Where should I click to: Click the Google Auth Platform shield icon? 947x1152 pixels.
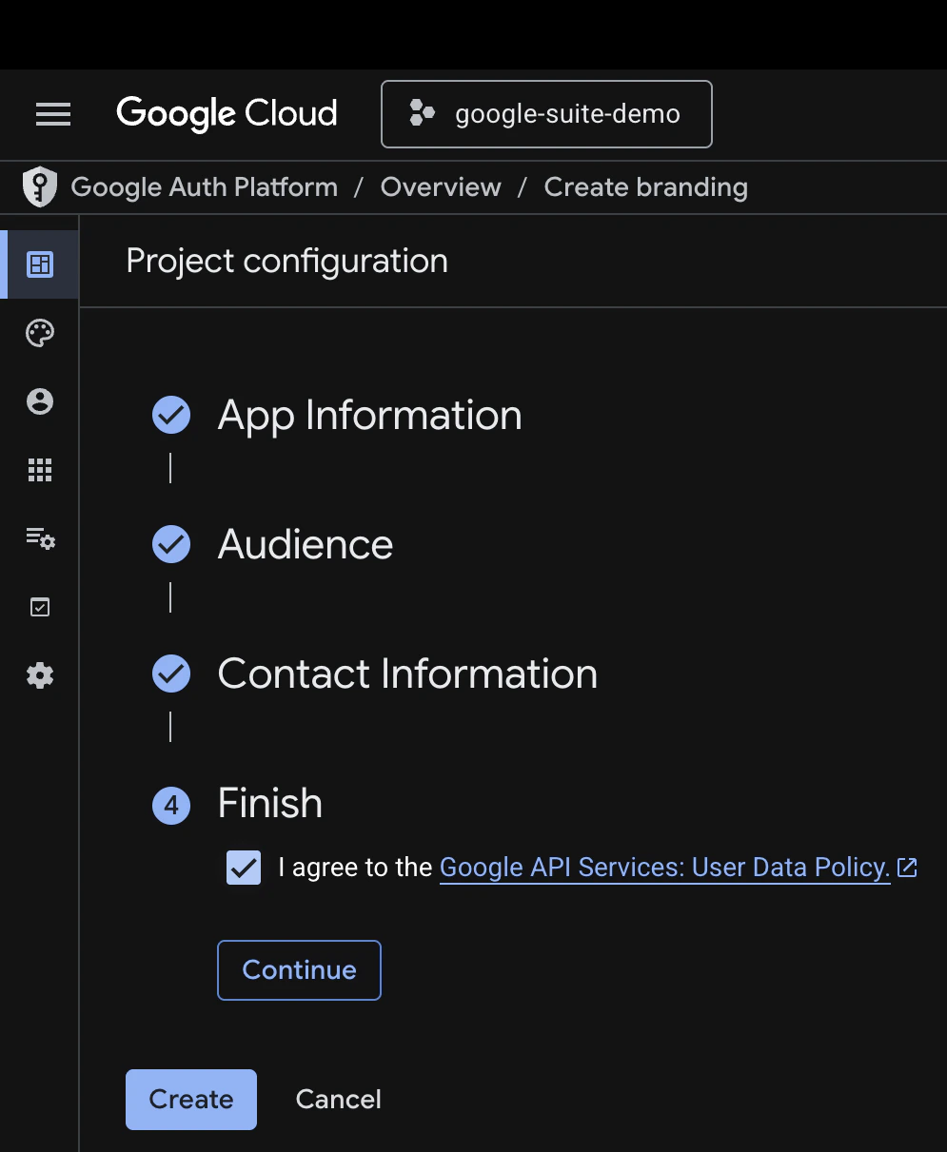[x=39, y=187]
